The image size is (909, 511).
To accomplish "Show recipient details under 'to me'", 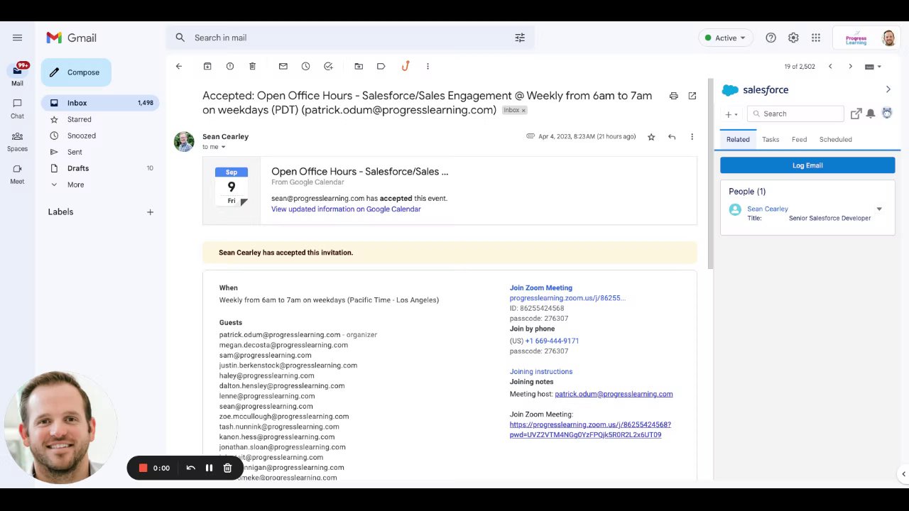I will [223, 147].
